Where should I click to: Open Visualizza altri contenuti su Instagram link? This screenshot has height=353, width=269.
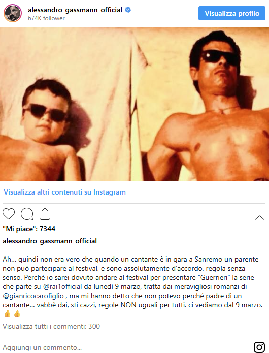(x=64, y=192)
